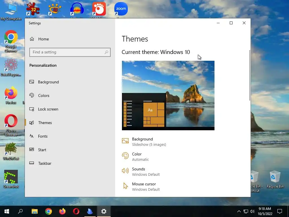Select Themes in the sidebar

pos(45,123)
